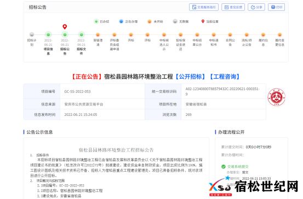This screenshot has height=199, width=303.
Task: Select the 合同公告 timeline node
Action: tap(230, 34)
